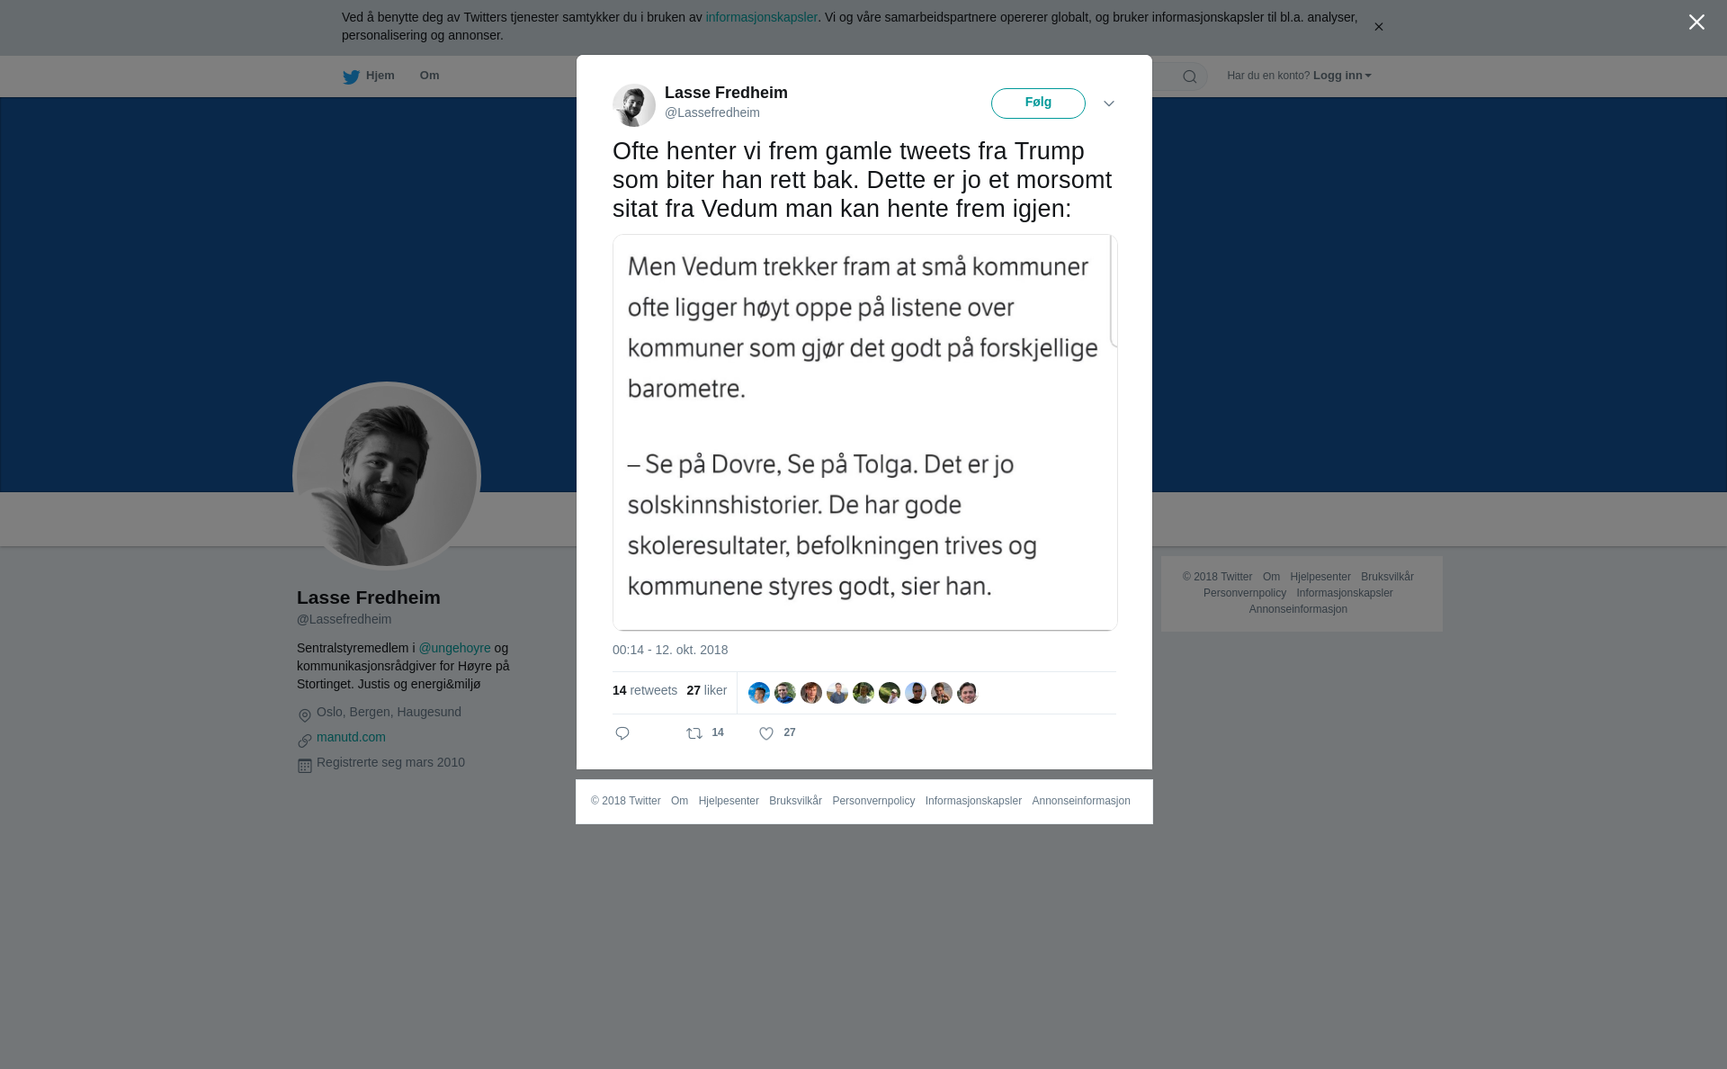The height and width of the screenshot is (1069, 1727).
Task: Open the informasjonskapsler link in banner
Action: pyautogui.click(x=761, y=17)
